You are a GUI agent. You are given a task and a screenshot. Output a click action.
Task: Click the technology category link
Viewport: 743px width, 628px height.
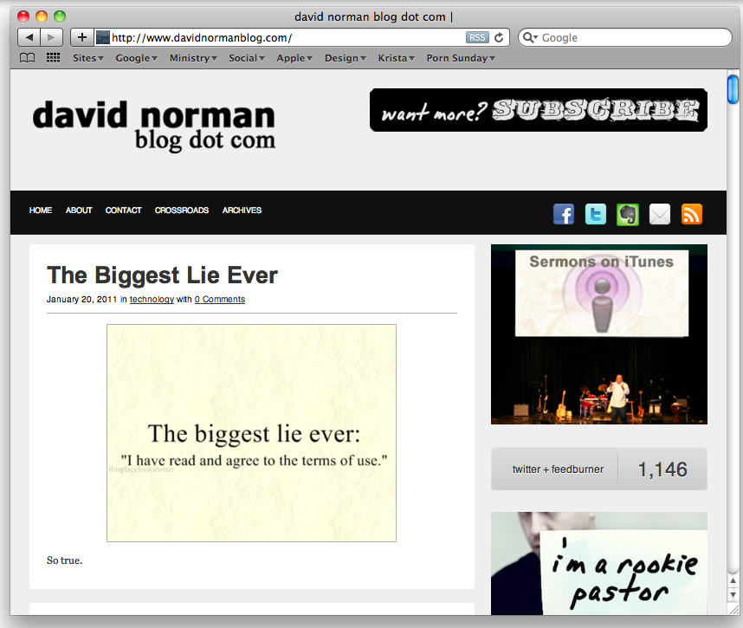(x=152, y=299)
